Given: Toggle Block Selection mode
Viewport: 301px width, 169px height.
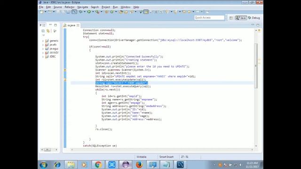Looking at the screenshot, I should point(156,12).
